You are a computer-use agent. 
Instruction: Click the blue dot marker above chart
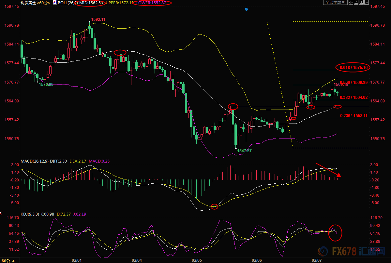click(246, 9)
